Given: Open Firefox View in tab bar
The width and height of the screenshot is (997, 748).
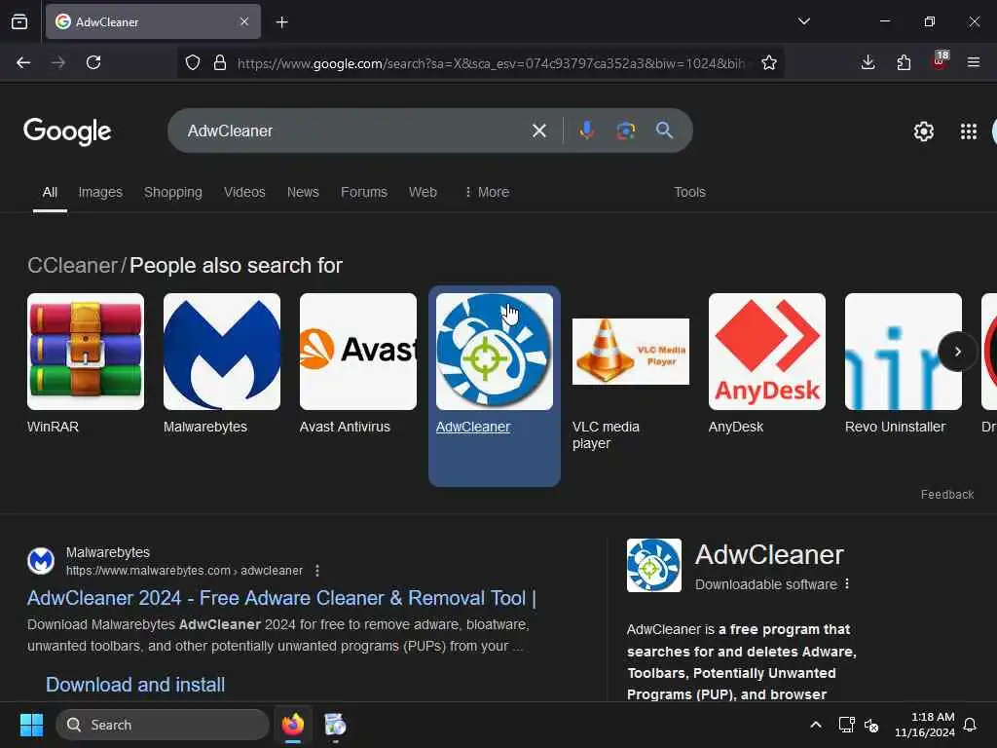Looking at the screenshot, I should 19,21.
